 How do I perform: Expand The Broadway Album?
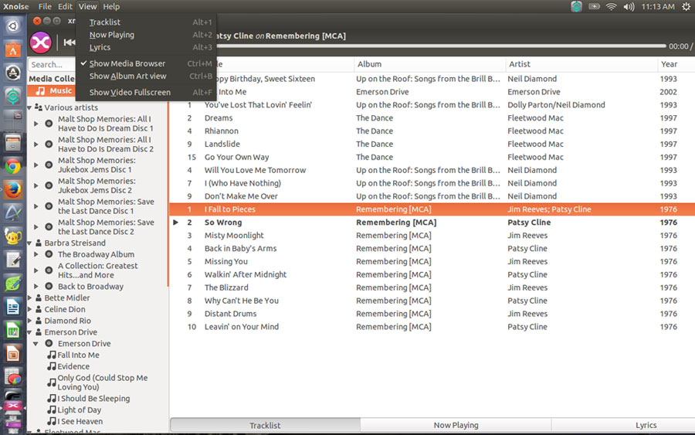pyautogui.click(x=36, y=254)
